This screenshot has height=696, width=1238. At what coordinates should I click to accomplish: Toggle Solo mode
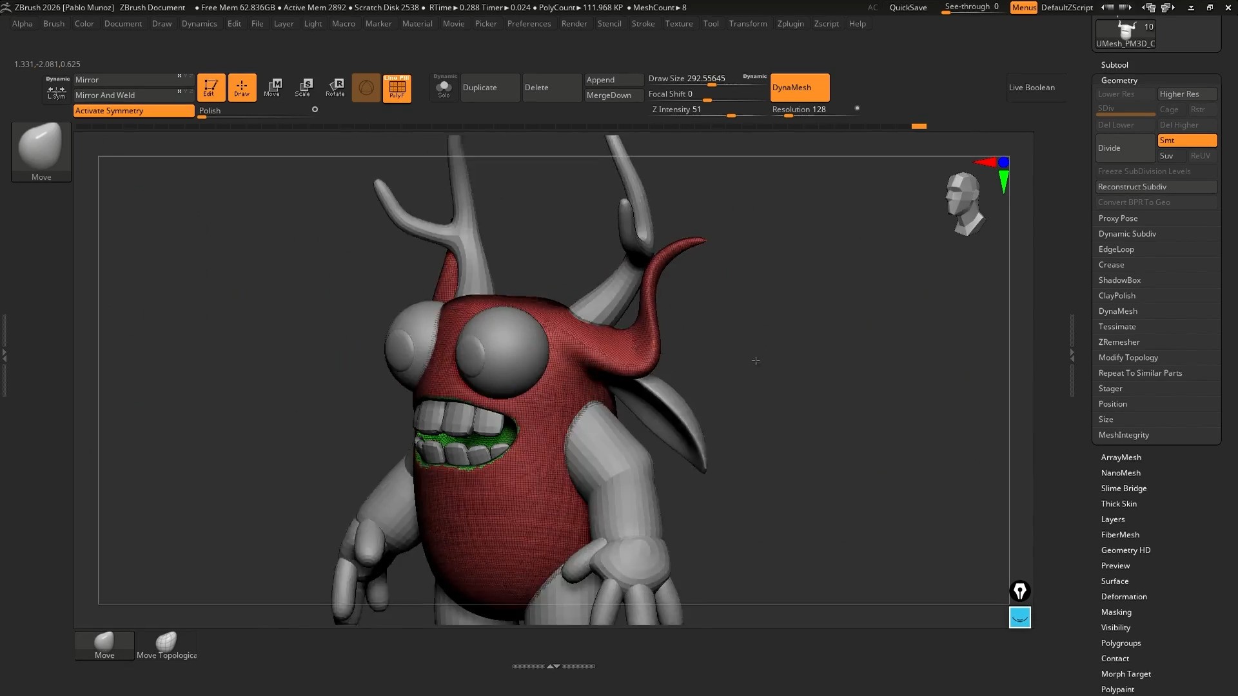click(444, 88)
